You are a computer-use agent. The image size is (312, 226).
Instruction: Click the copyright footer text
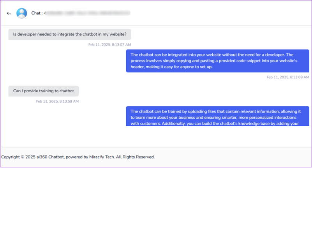pyautogui.click(x=78, y=157)
